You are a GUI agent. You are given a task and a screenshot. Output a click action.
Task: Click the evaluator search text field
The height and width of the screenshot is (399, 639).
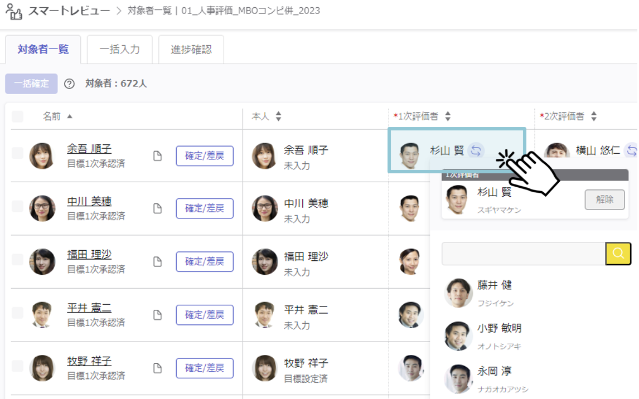(x=524, y=253)
